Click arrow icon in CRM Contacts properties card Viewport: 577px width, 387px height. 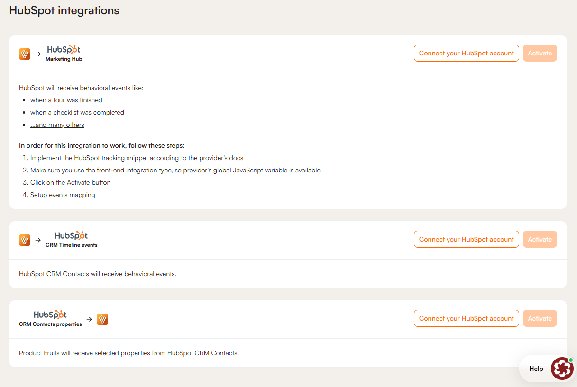89,319
